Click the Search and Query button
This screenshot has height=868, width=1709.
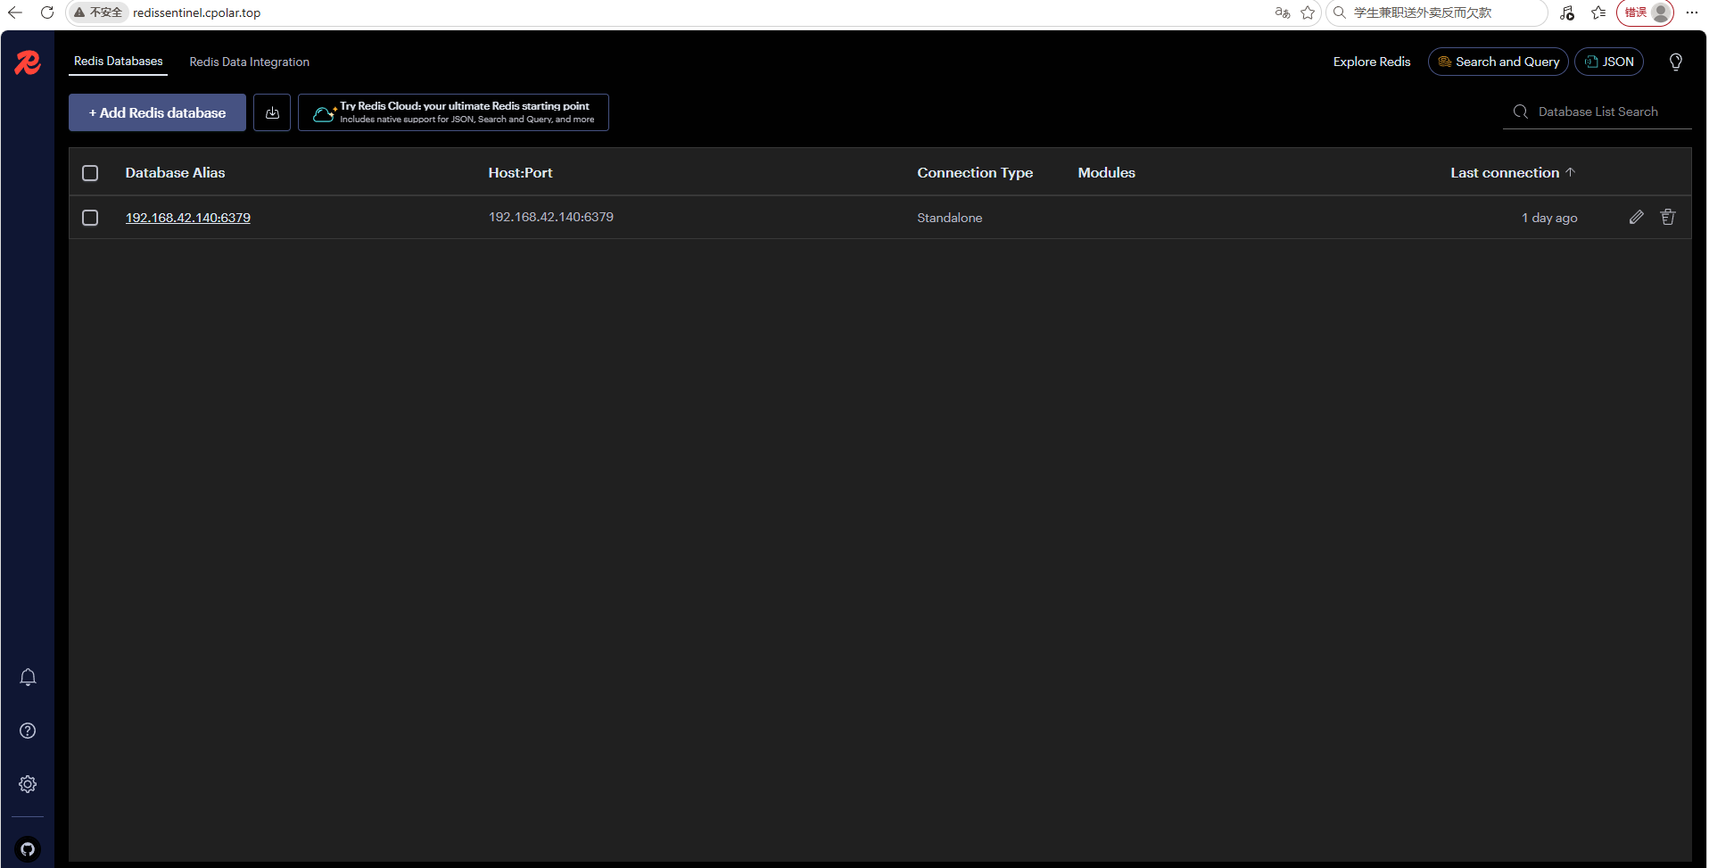(x=1498, y=62)
